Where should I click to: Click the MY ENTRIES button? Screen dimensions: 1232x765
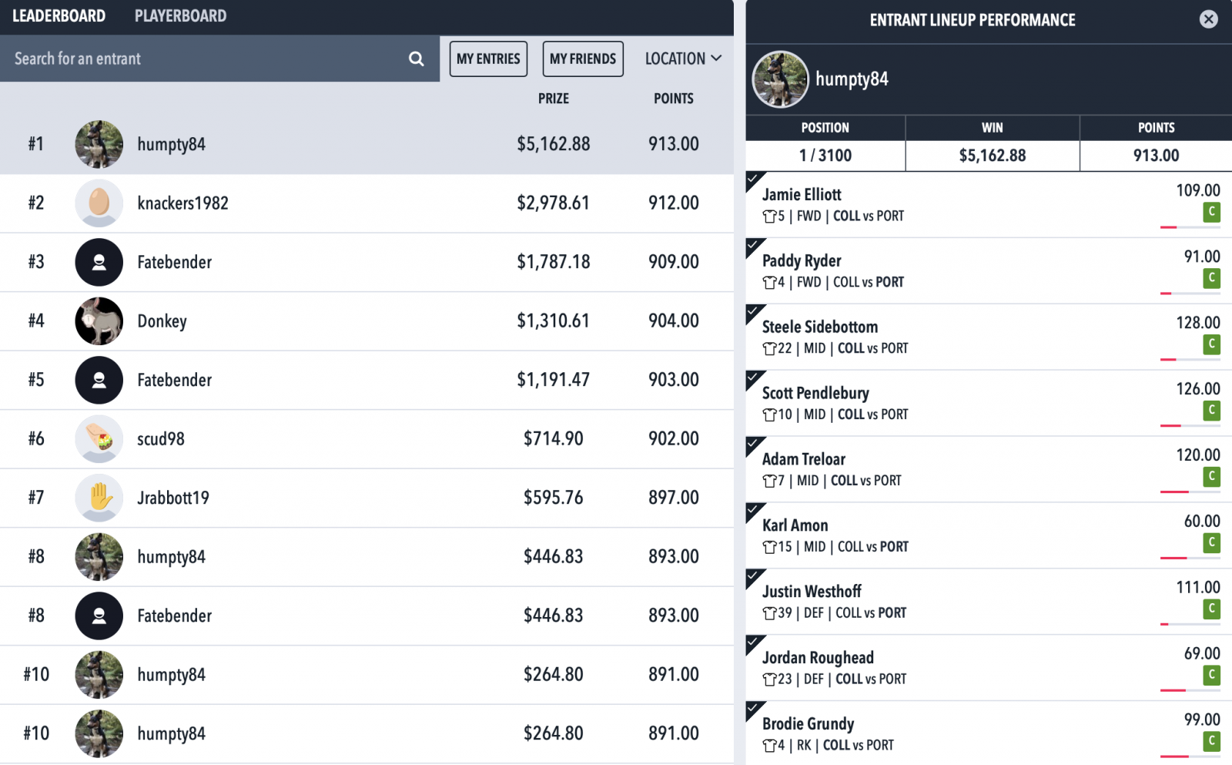click(488, 59)
